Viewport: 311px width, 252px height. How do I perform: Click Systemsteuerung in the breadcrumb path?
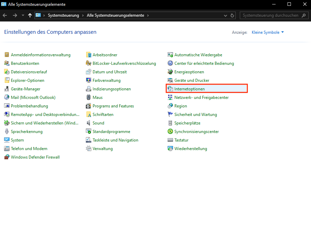63,16
